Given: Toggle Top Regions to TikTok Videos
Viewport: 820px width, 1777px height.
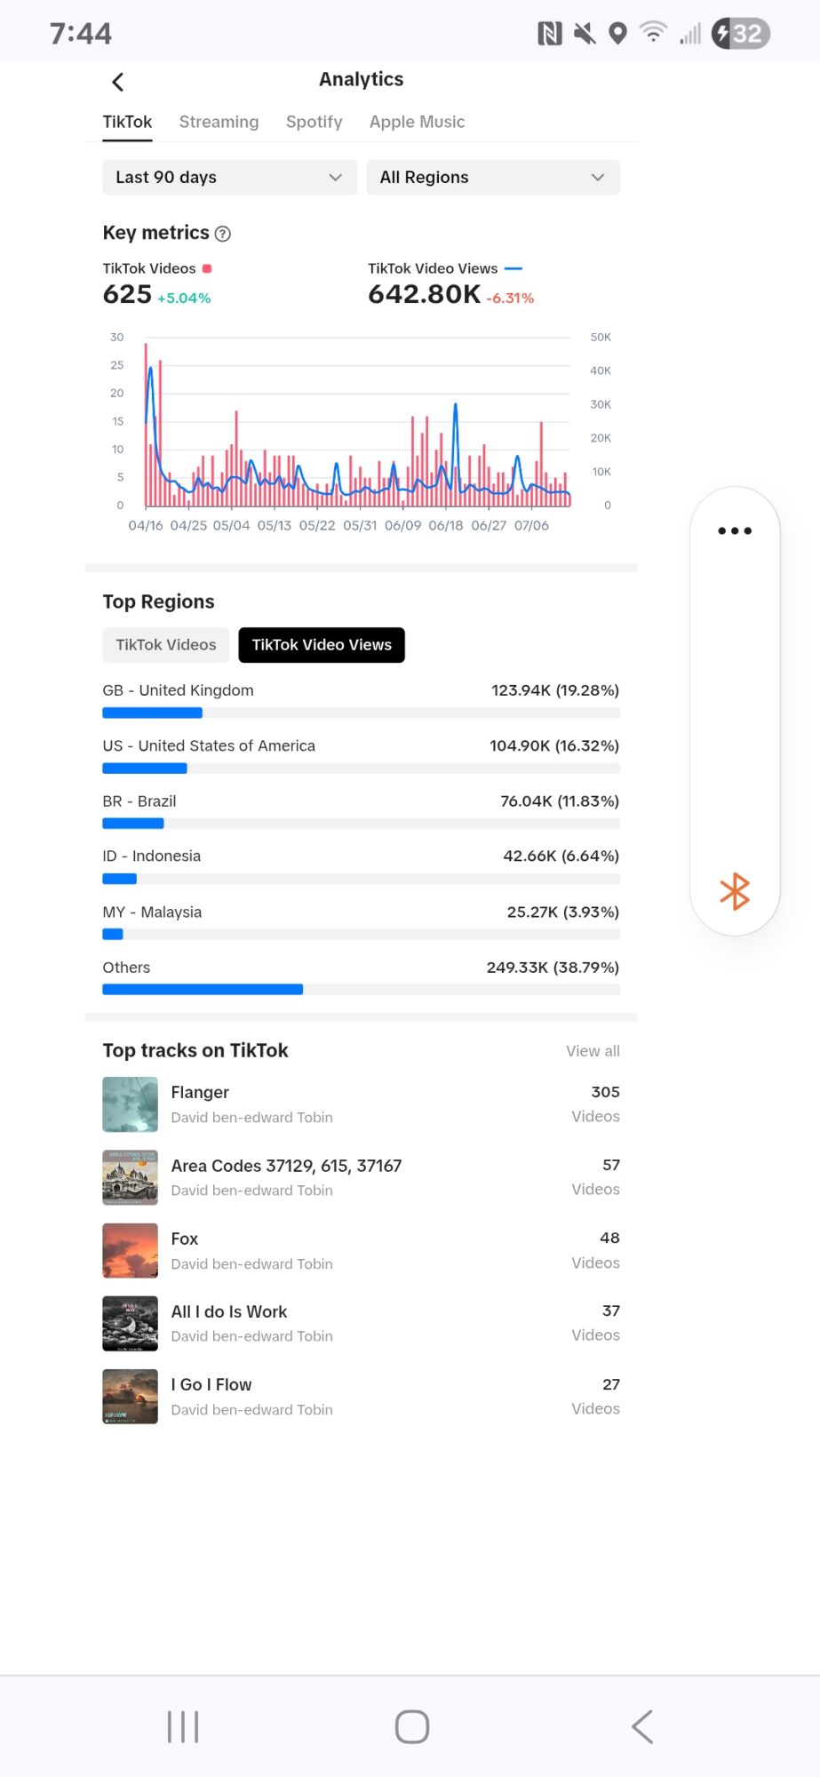Looking at the screenshot, I should (166, 645).
